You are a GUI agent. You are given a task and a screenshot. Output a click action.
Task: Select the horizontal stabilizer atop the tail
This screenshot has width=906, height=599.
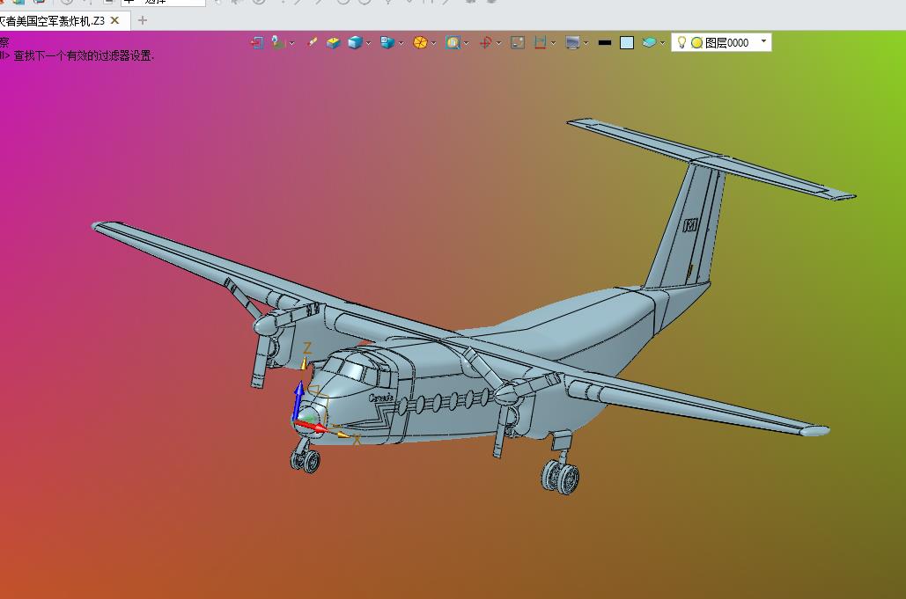point(711,158)
